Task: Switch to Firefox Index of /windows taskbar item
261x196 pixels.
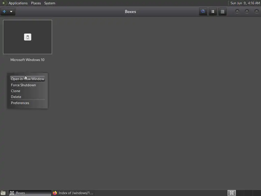Action: [73, 193]
